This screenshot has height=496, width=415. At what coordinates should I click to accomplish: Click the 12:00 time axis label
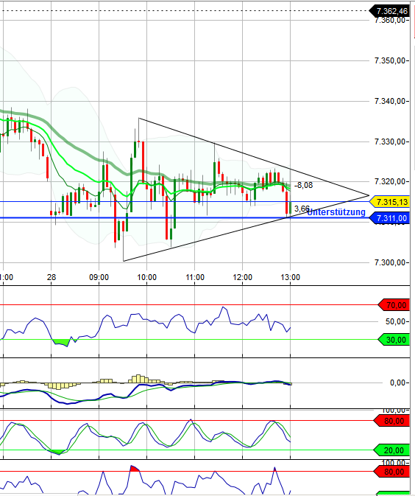pyautogui.click(x=243, y=277)
